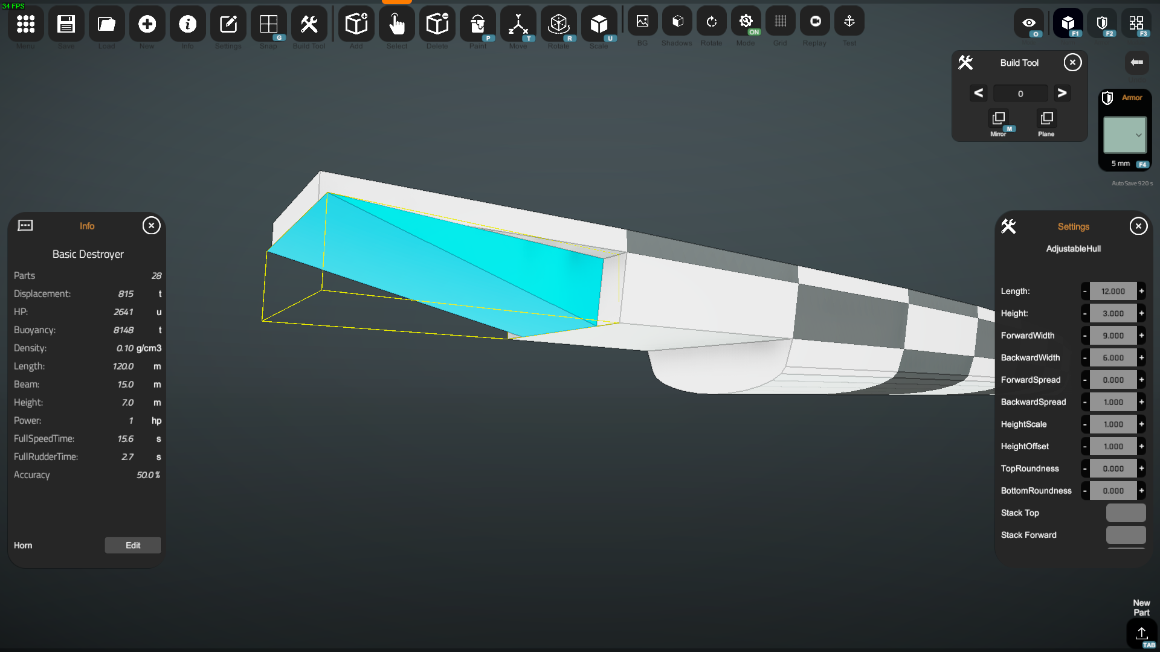Click the Add part icon
This screenshot has height=652, width=1160.
click(356, 24)
